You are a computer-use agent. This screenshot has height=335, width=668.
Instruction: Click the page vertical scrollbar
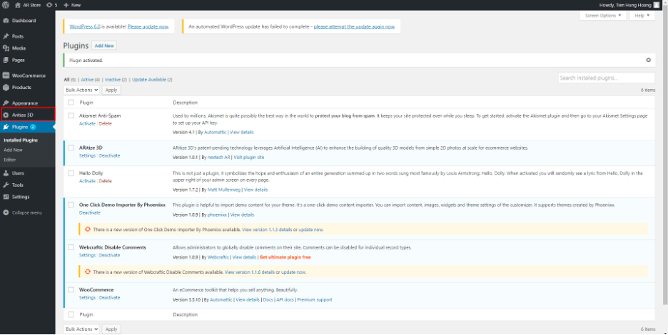(665, 158)
